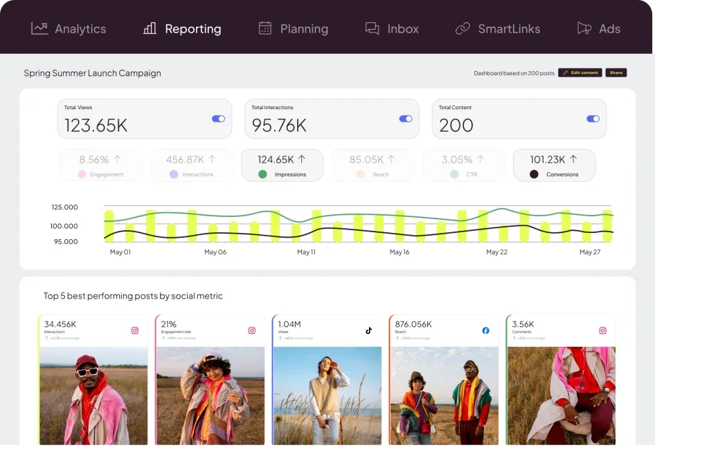
Task: Click the Share button
Action: point(616,73)
